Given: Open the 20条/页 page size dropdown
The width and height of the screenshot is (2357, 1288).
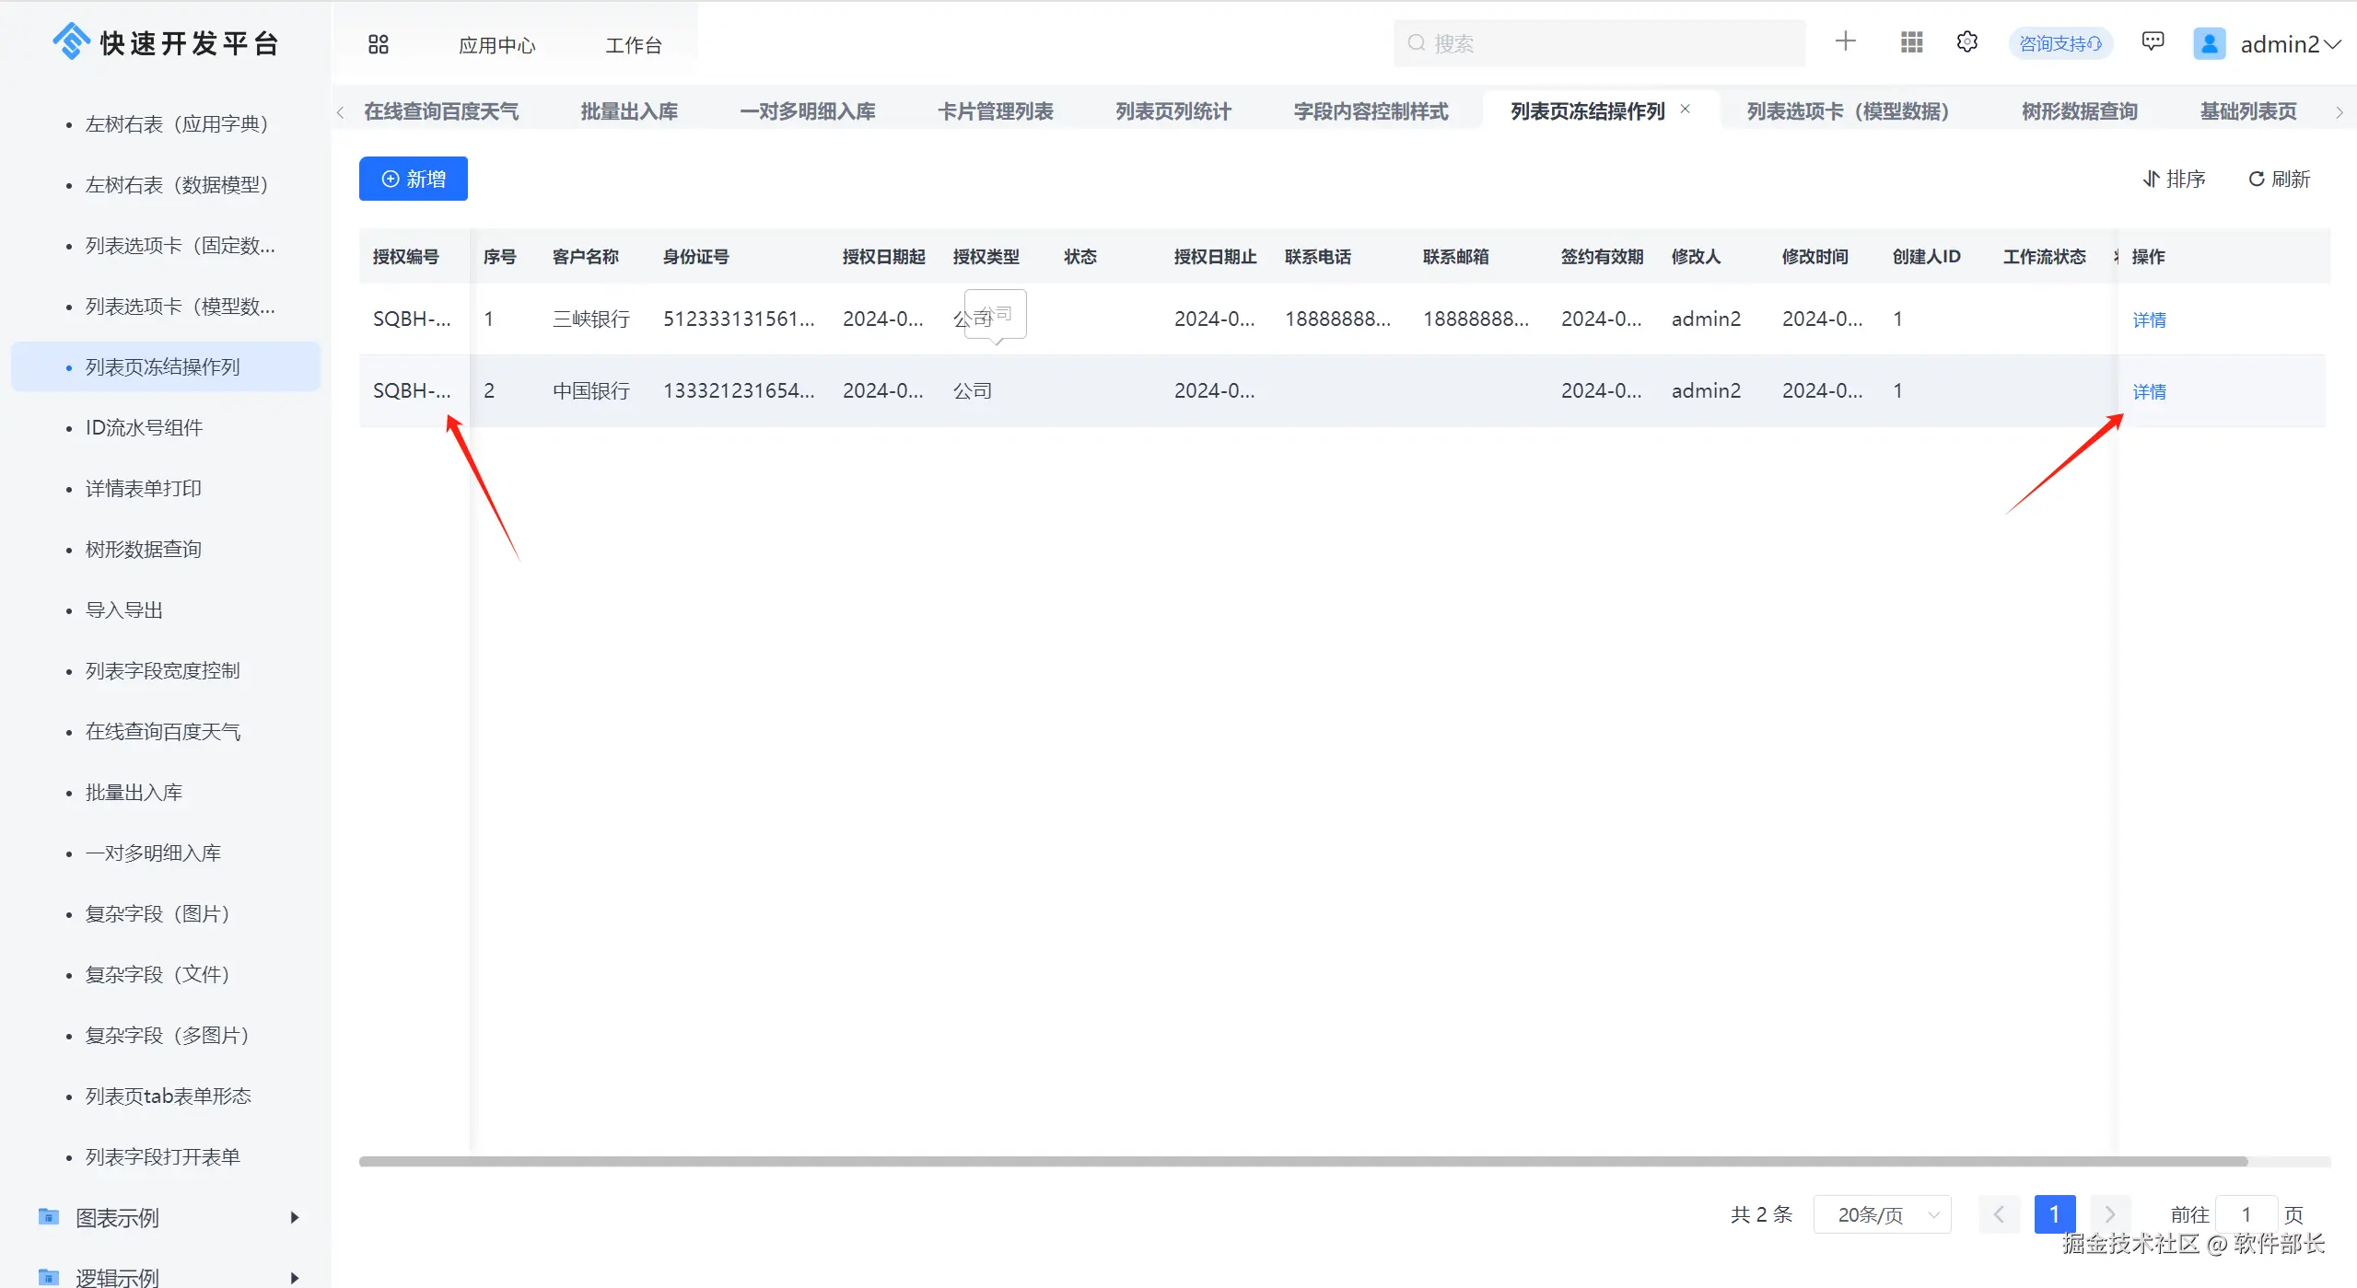Looking at the screenshot, I should pyautogui.click(x=1882, y=1214).
